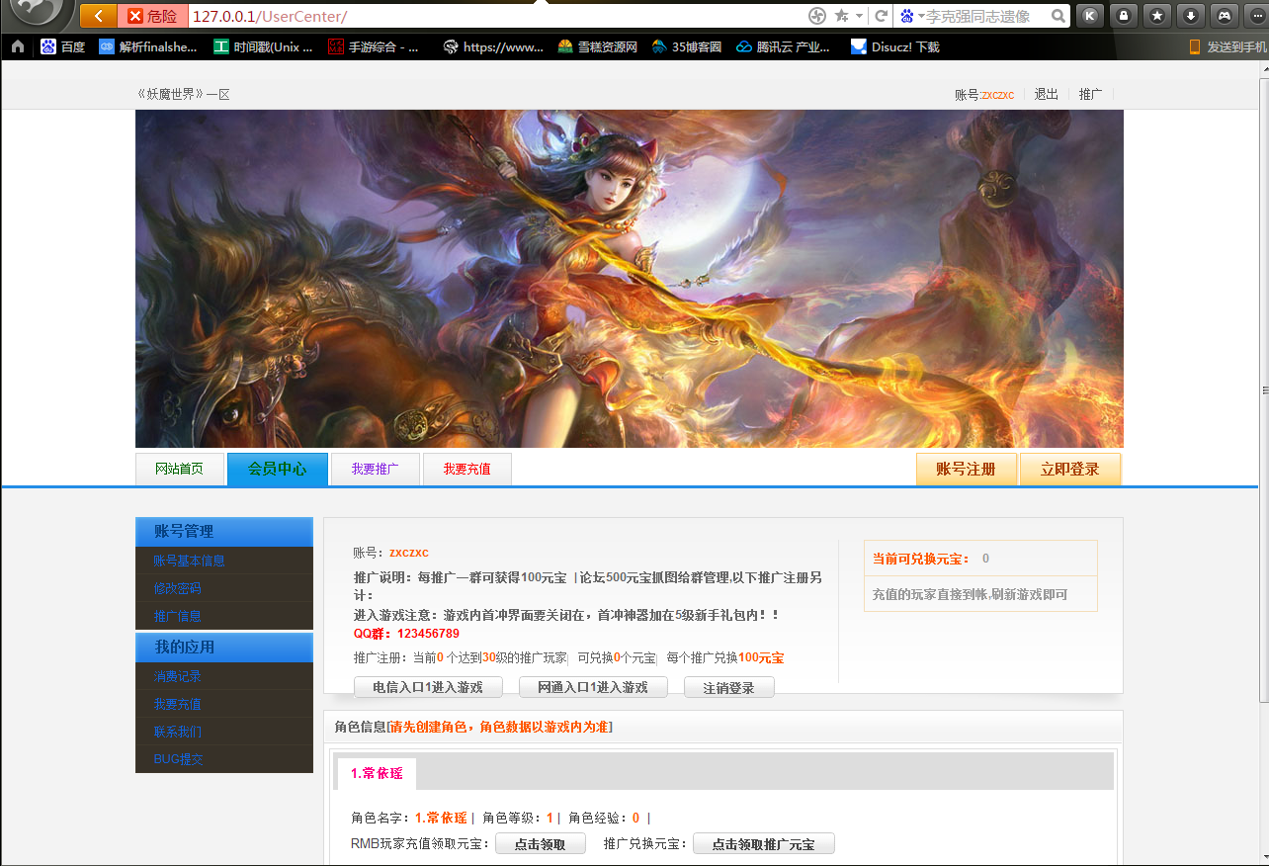The width and height of the screenshot is (1269, 866).
Task: Open the 35博客圈 bookmark
Action: click(687, 46)
